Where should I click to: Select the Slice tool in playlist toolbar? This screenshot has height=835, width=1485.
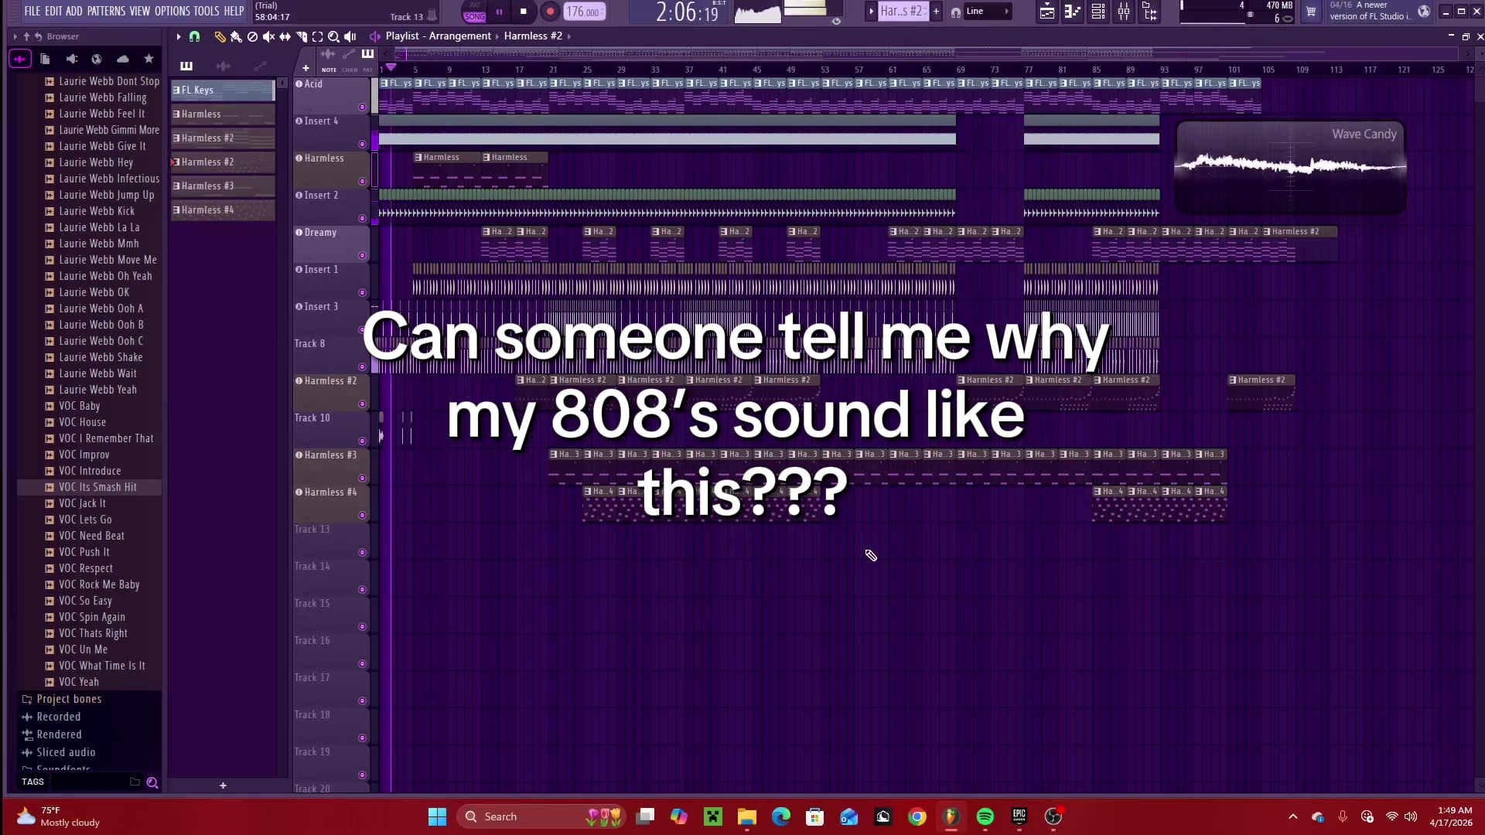(301, 36)
